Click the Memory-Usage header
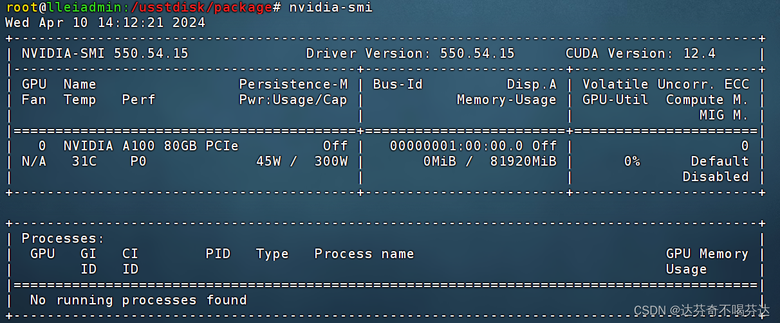The image size is (780, 323). tap(506, 100)
